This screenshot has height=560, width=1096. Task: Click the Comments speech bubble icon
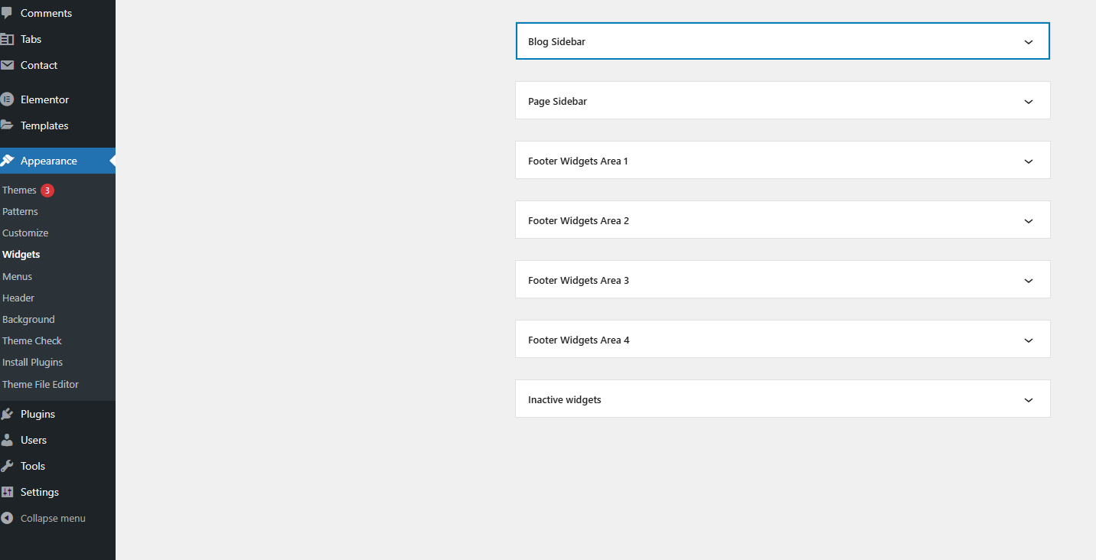coord(7,13)
